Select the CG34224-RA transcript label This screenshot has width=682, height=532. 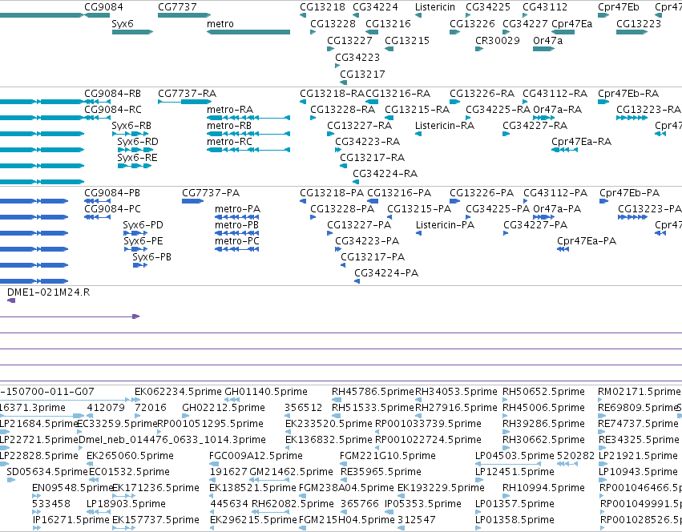click(385, 174)
